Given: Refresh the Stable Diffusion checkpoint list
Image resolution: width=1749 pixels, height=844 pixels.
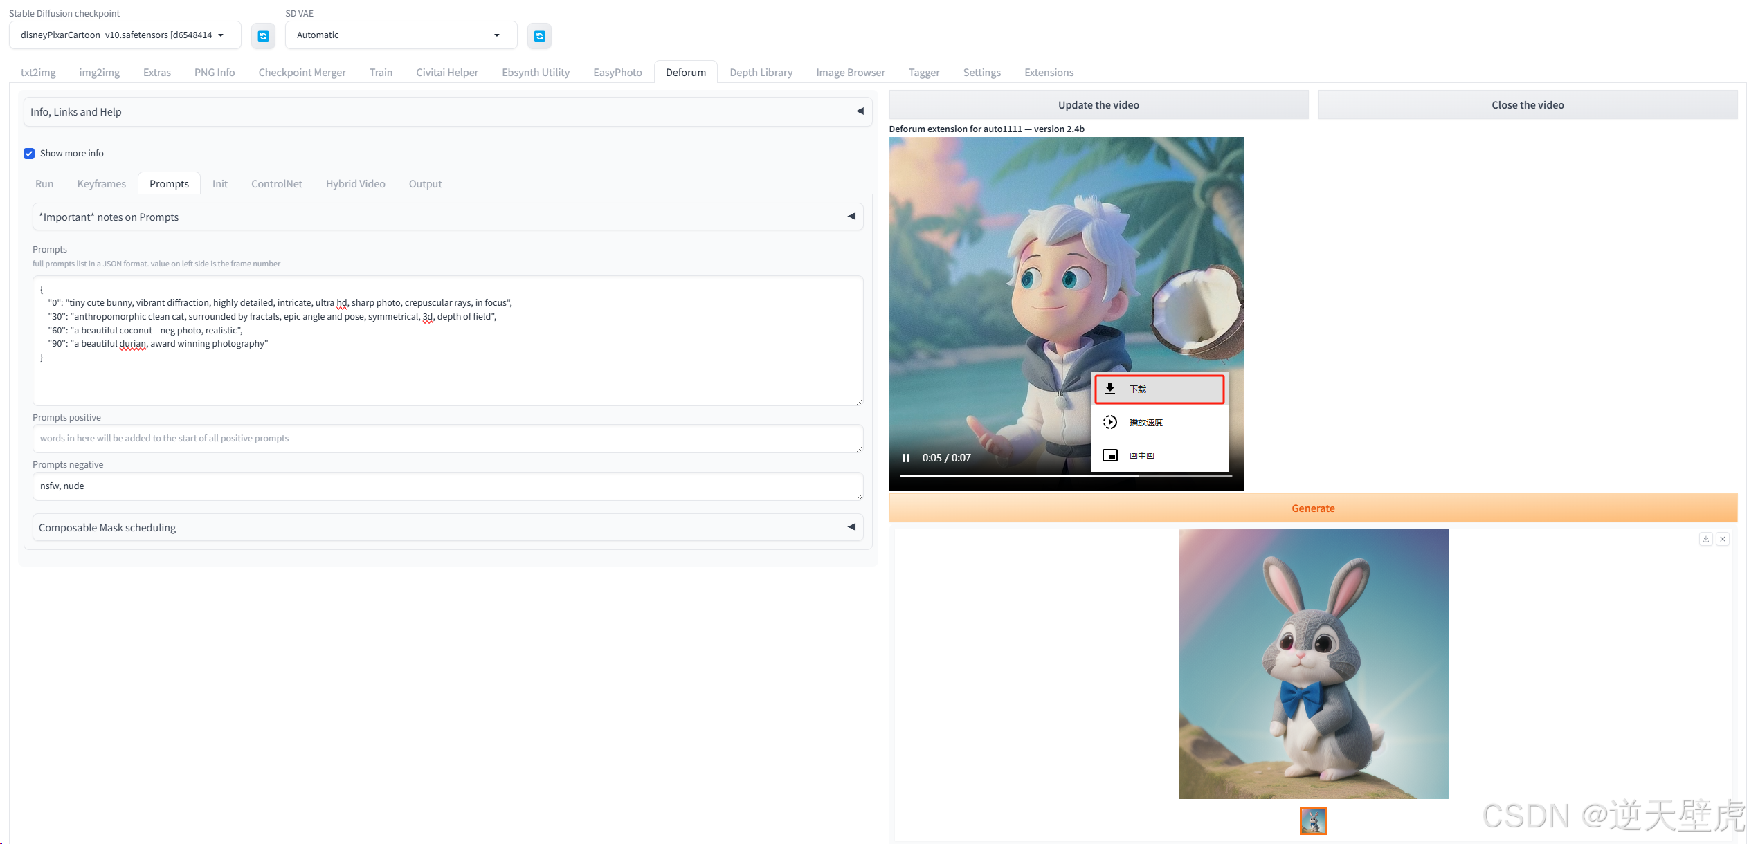Looking at the screenshot, I should coord(263,36).
